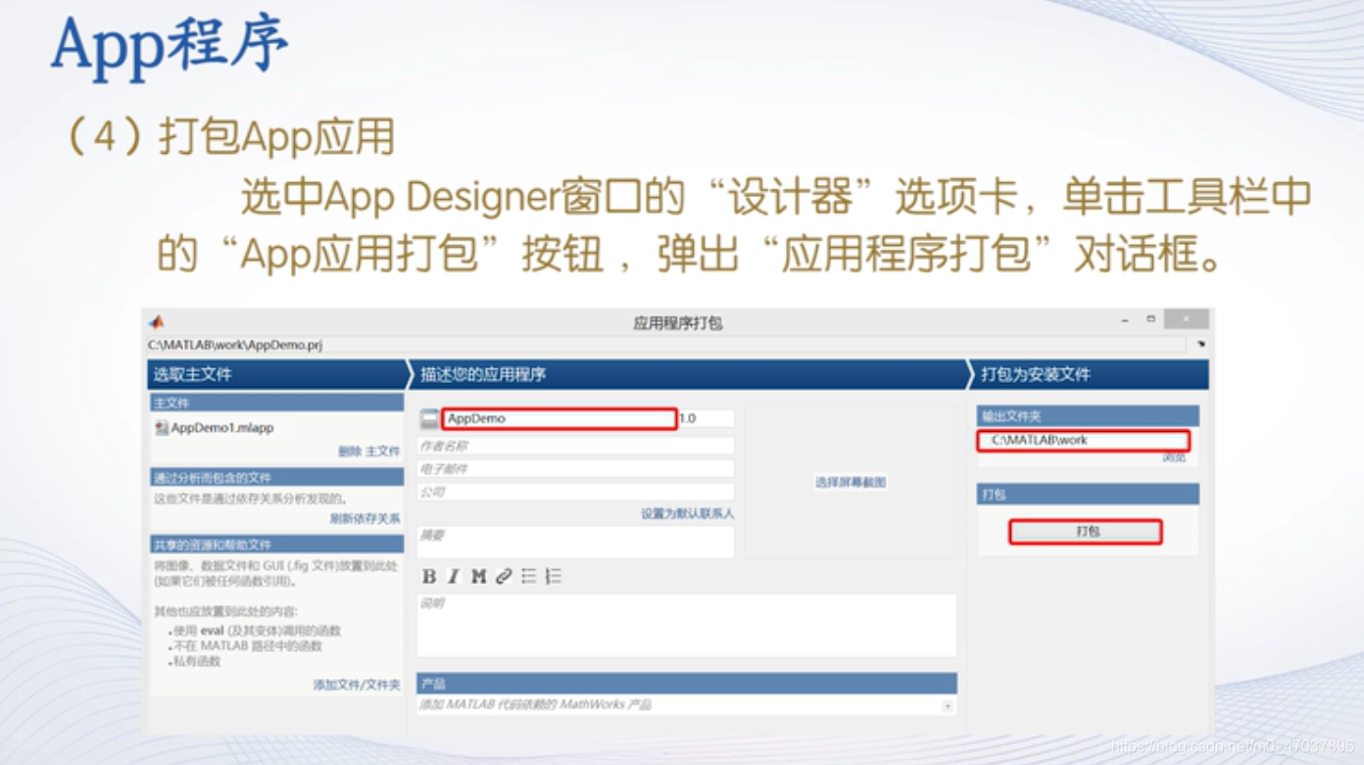Image resolution: width=1364 pixels, height=765 pixels.
Task: Minimize the 应用程序打包 dialog
Action: click(x=1125, y=320)
